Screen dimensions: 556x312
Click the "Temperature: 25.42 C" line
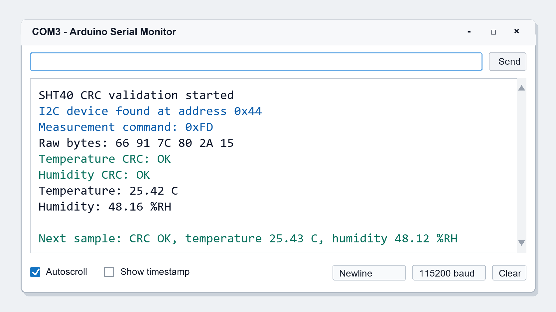(108, 191)
